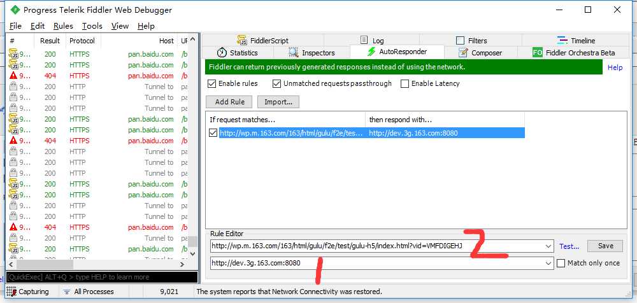The width and height of the screenshot is (637, 303).
Task: Open the AutoResponder Help link
Action: pyautogui.click(x=615, y=67)
